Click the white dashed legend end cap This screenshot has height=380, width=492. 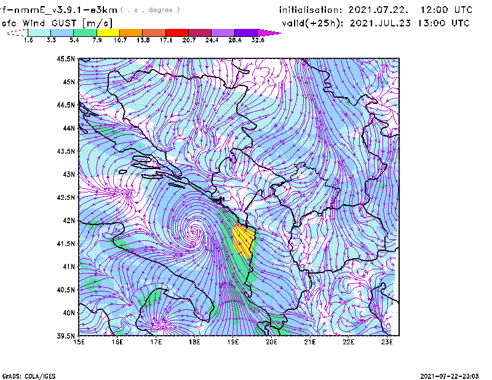point(17,33)
